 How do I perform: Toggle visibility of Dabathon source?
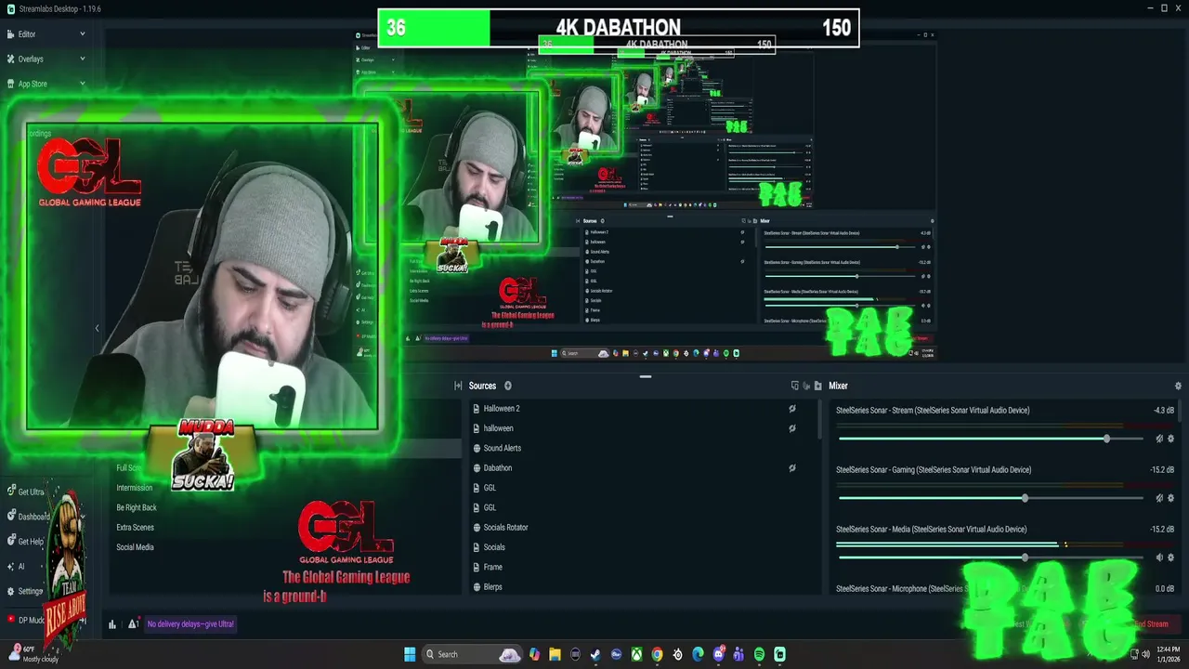tap(792, 468)
